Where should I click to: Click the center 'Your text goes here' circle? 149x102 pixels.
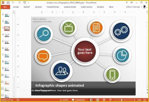[x=85, y=52]
